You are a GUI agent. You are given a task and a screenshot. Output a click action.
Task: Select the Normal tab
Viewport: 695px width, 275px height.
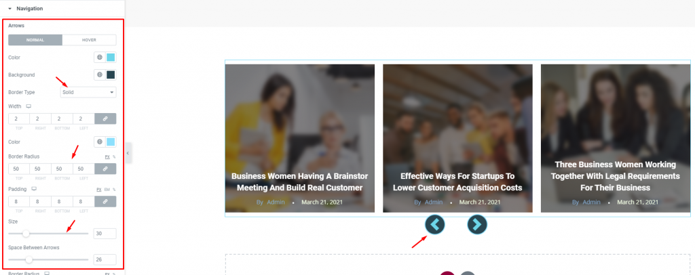click(35, 40)
